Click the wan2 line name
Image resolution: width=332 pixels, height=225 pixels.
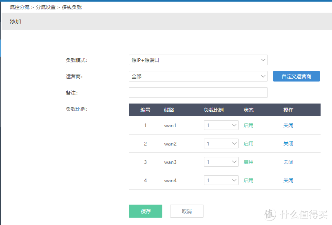click(x=170, y=144)
